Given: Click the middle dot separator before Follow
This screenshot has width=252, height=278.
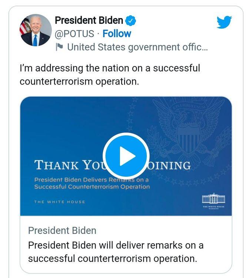Looking at the screenshot, I should point(98,34).
